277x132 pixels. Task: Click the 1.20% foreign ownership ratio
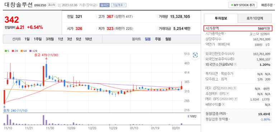click(x=265, y=65)
